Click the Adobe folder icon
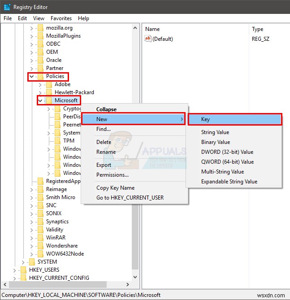This screenshot has height=300, width=290. pos(49,84)
